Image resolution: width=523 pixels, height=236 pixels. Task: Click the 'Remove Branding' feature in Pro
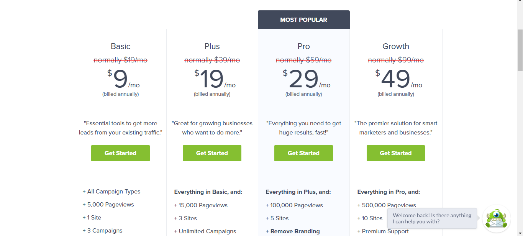[x=295, y=231]
